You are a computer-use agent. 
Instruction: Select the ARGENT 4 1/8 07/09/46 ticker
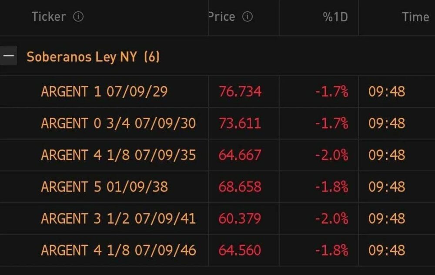(118, 250)
